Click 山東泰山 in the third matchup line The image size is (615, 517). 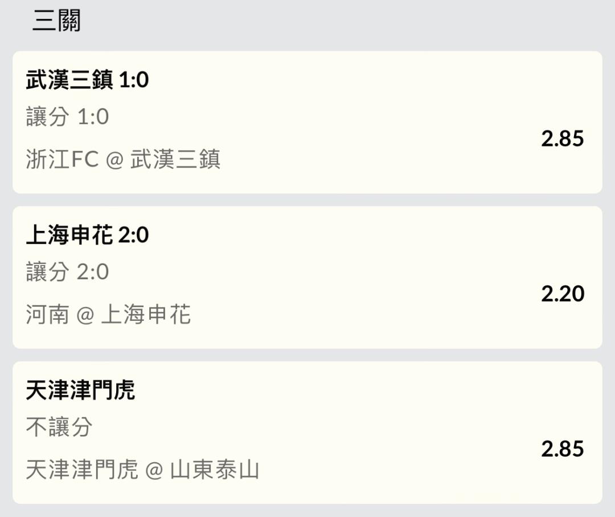click(215, 470)
